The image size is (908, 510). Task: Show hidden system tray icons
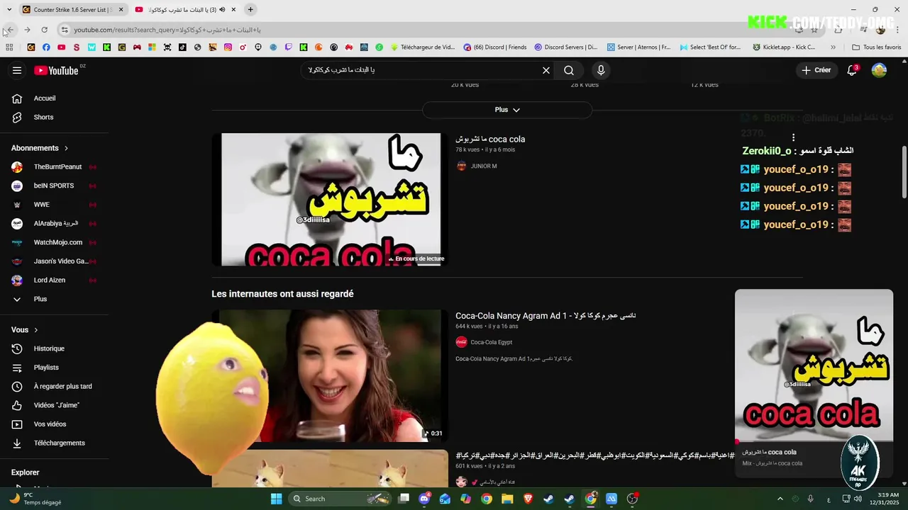(780, 499)
